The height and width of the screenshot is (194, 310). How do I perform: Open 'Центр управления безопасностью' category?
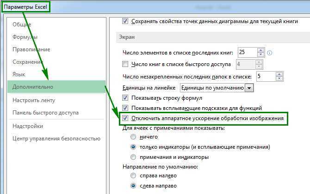(56, 139)
